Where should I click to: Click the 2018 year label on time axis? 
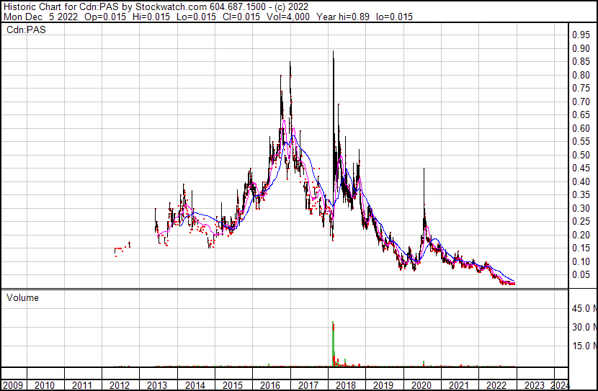click(345, 385)
